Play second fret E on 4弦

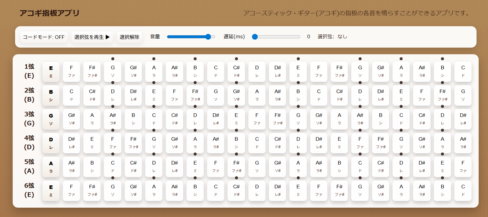[x=92, y=143]
